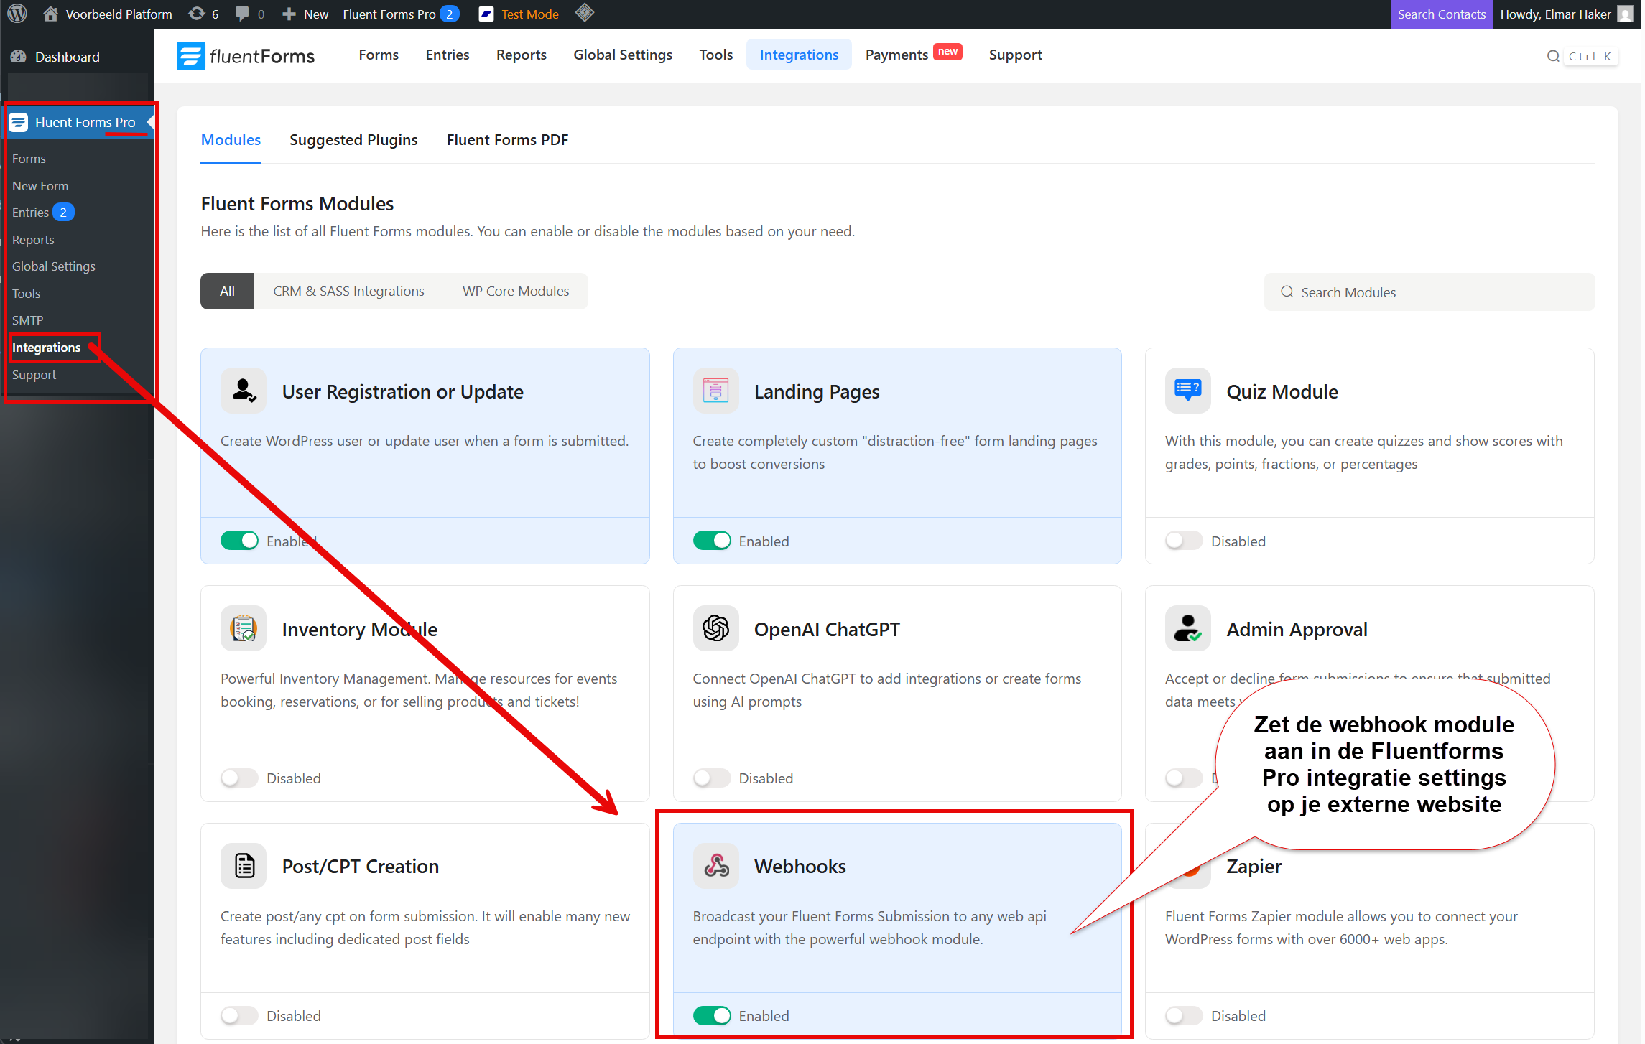Click the Landing Pages module icon
The height and width of the screenshot is (1044, 1645).
pyautogui.click(x=715, y=391)
